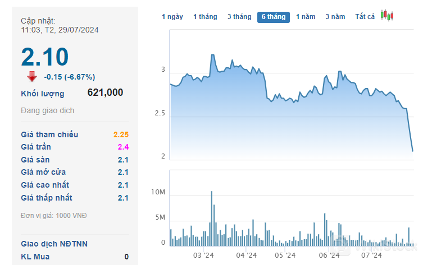Screen dimensions: 423x265
Task: Select the 1 ngày time range
Action: [x=172, y=17]
